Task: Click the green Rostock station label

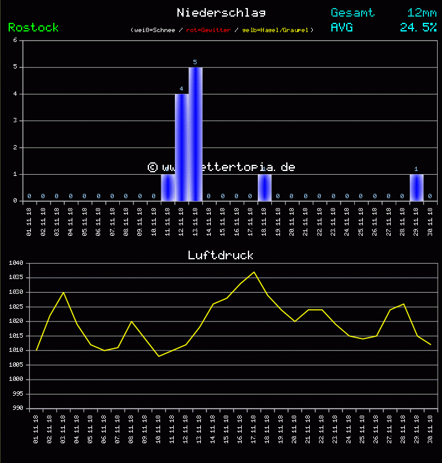Action: tap(33, 27)
